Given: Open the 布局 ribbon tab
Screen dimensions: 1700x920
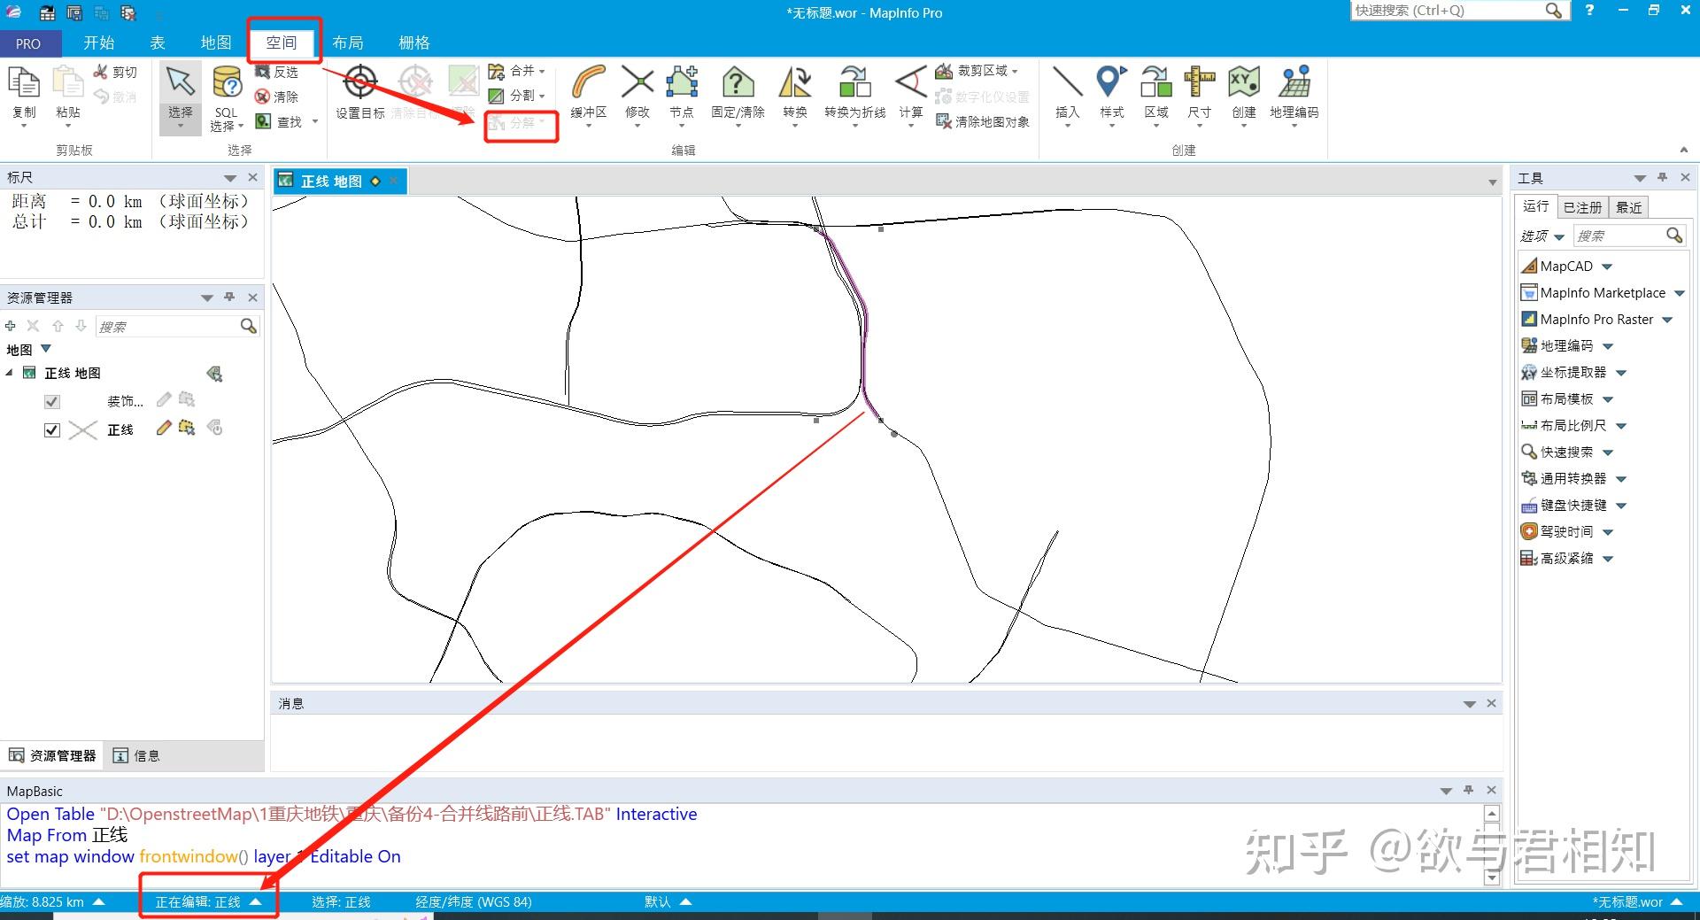Looking at the screenshot, I should pyautogui.click(x=348, y=43).
